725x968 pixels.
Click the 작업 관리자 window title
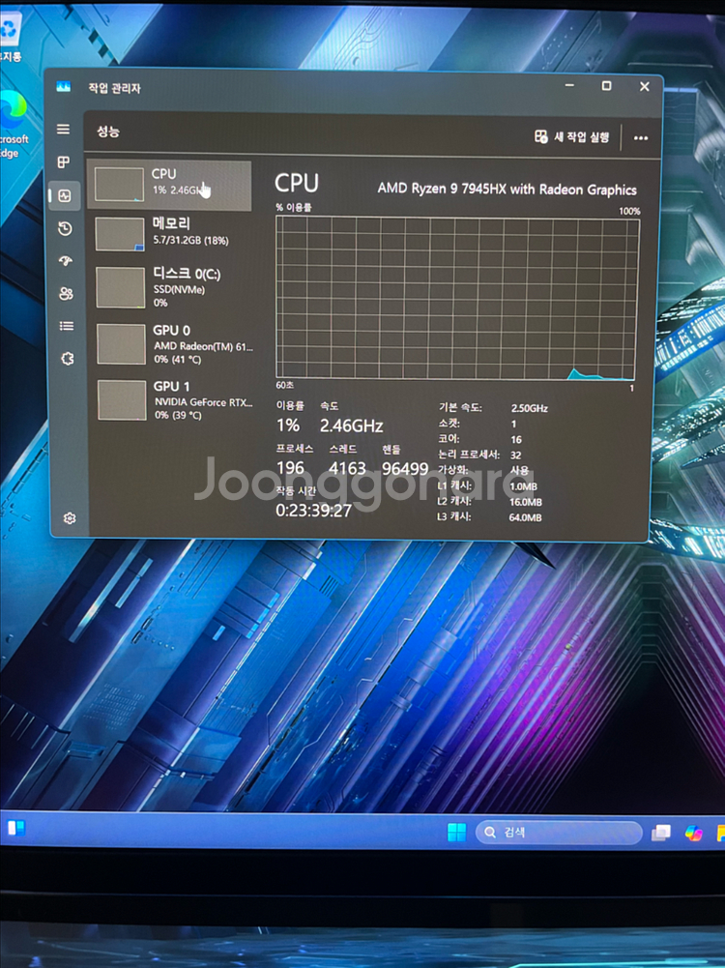click(114, 88)
